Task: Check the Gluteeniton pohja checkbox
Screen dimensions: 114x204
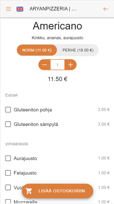Action: 8,110
